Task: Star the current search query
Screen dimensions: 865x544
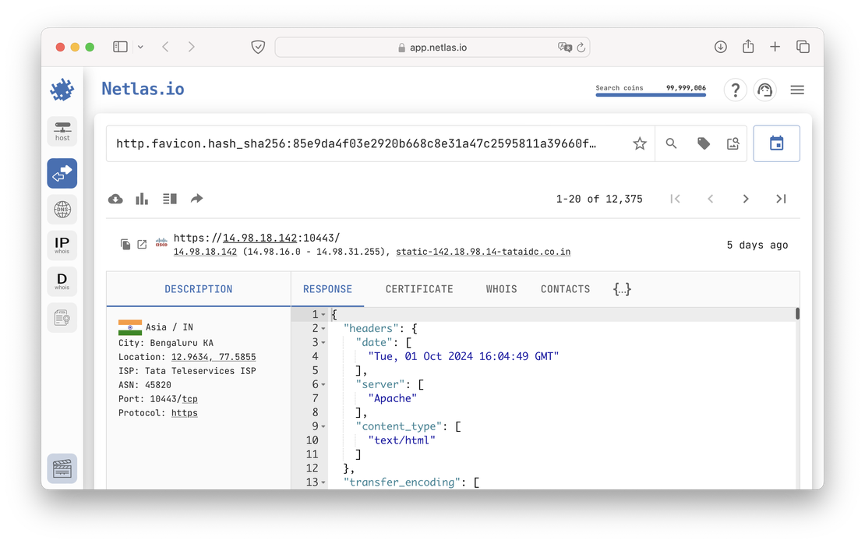Action: click(639, 143)
